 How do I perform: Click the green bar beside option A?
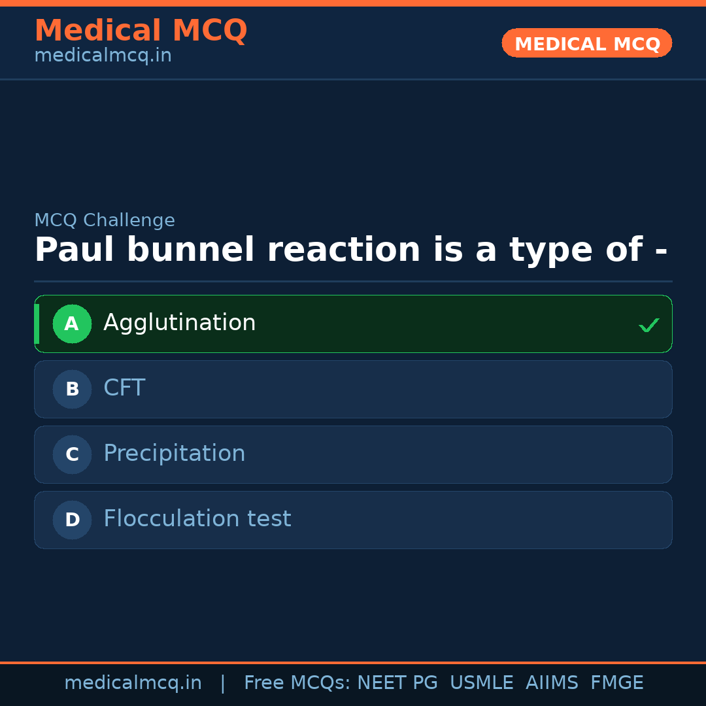point(37,324)
